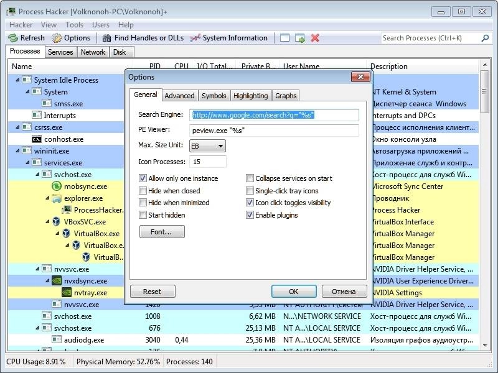The height and width of the screenshot is (373, 498).
Task: Open Find Handles or DLLs binoculars icon
Action: 106,38
